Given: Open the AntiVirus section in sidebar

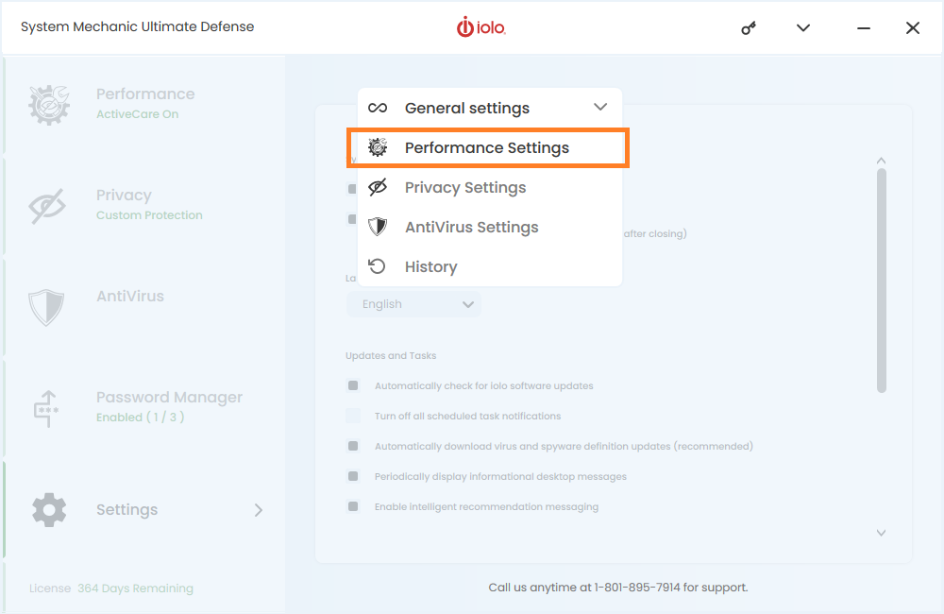Looking at the screenshot, I should tap(144, 306).
